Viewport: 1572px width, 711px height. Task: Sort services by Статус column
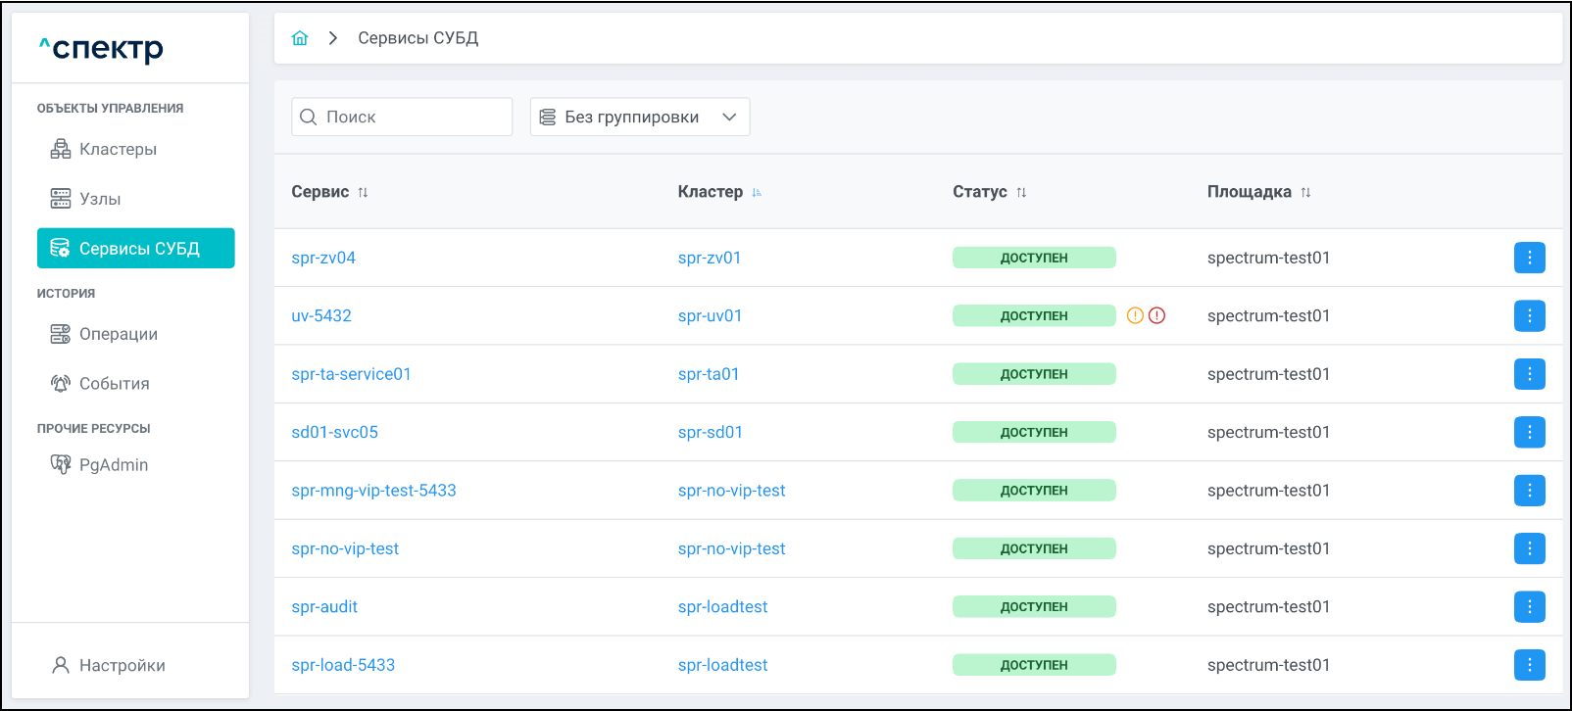coord(1021,192)
